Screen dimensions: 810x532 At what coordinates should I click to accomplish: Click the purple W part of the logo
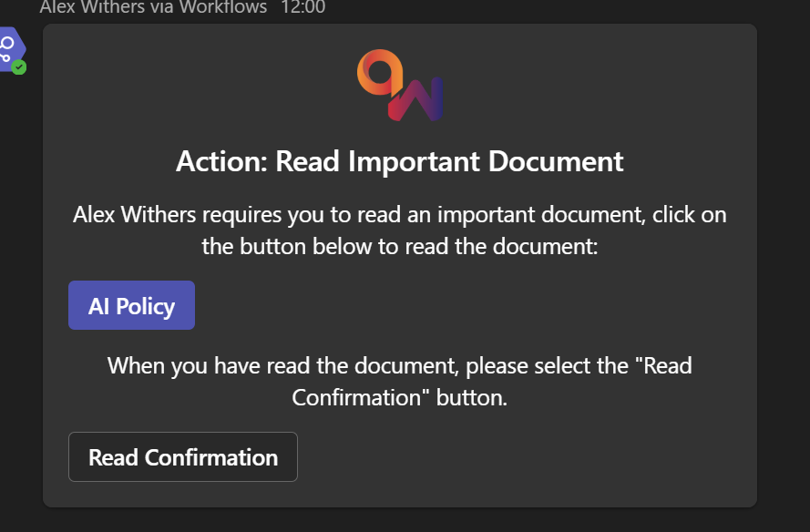pyautogui.click(x=419, y=97)
